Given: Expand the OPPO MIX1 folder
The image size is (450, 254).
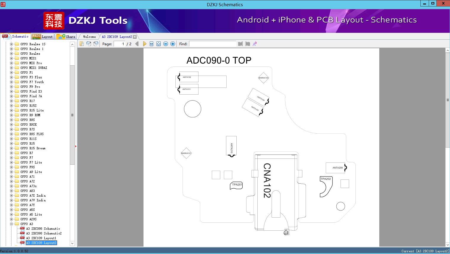Looking at the screenshot, I should tap(12, 58).
